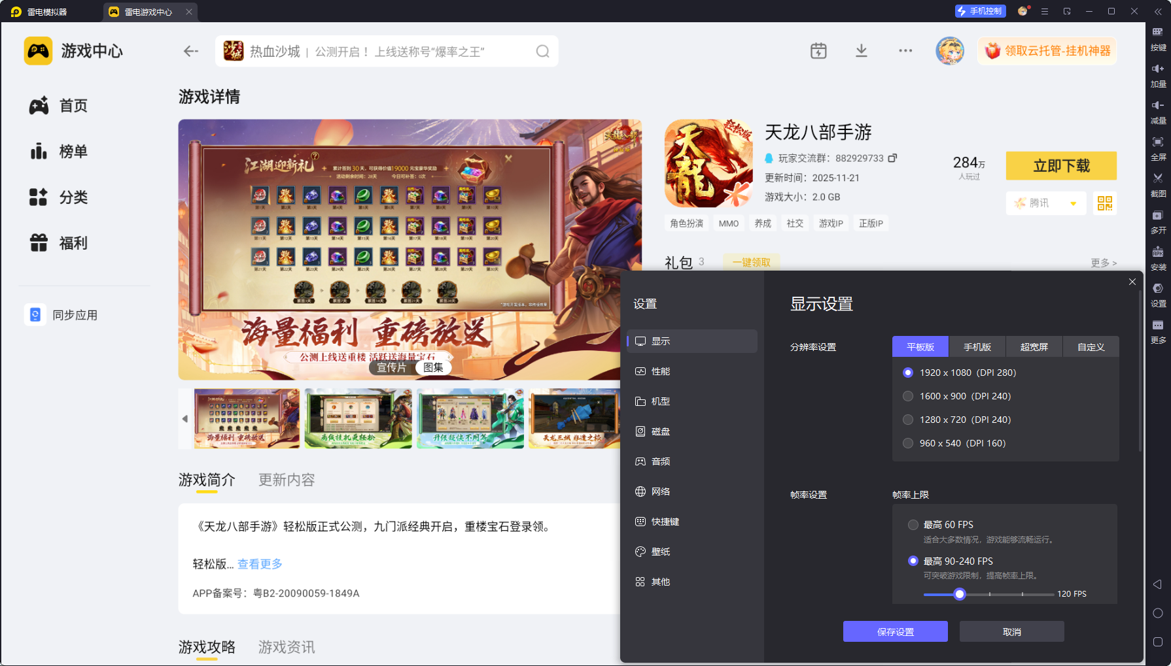Open multi-instance manager (多开) icon

pyautogui.click(x=1157, y=222)
